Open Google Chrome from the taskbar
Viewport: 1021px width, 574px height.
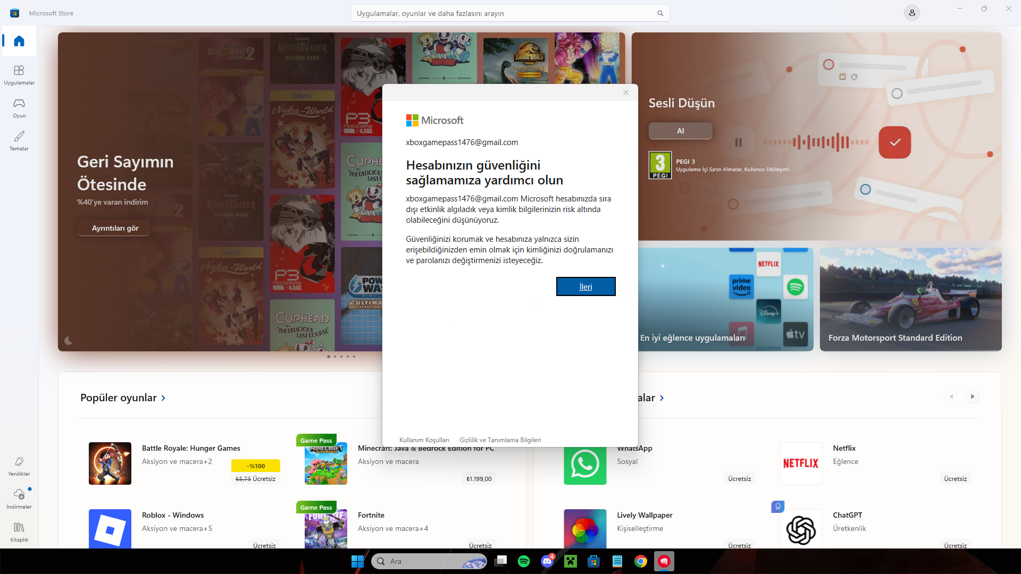641,561
